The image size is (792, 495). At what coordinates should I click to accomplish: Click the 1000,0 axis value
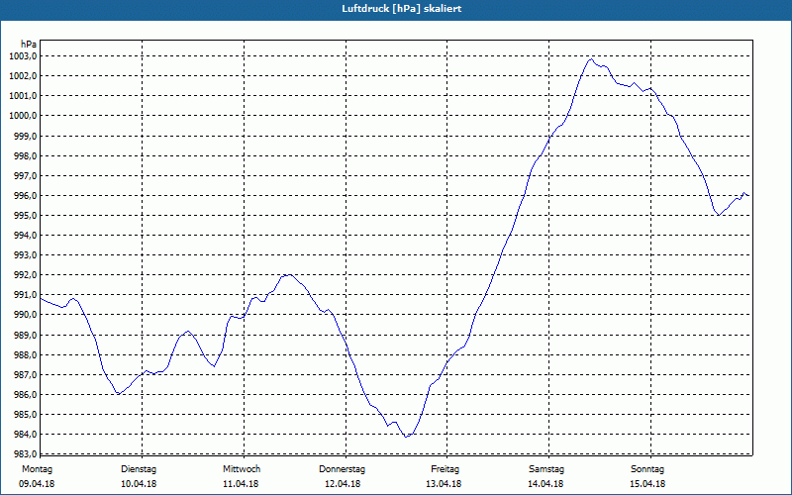[x=23, y=116]
